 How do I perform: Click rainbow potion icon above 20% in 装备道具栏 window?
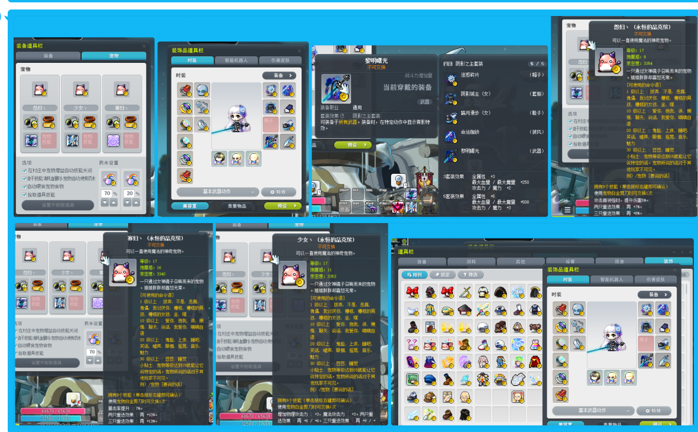[x=131, y=179]
